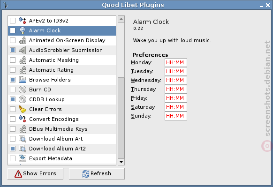Click the AudioScrobbler Submission speaker icon
Screen dimensions: 273x187
tap(23, 50)
